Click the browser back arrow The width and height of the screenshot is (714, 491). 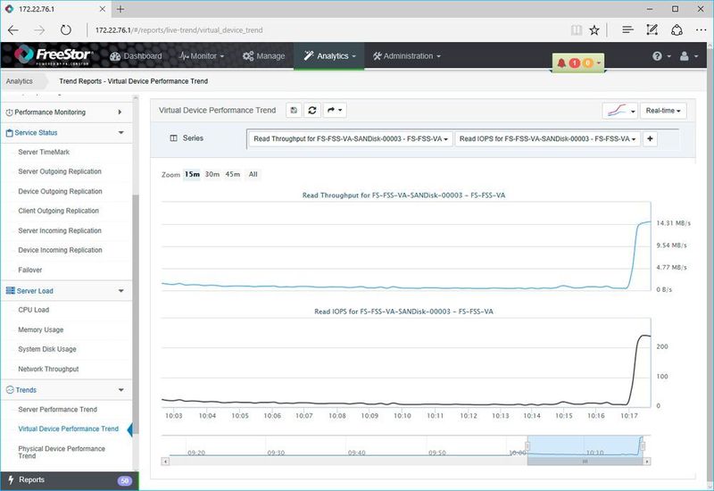click(x=13, y=30)
